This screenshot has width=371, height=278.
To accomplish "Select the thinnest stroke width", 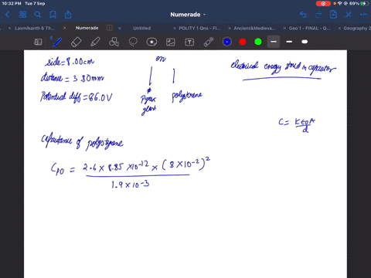I will click(x=274, y=42).
